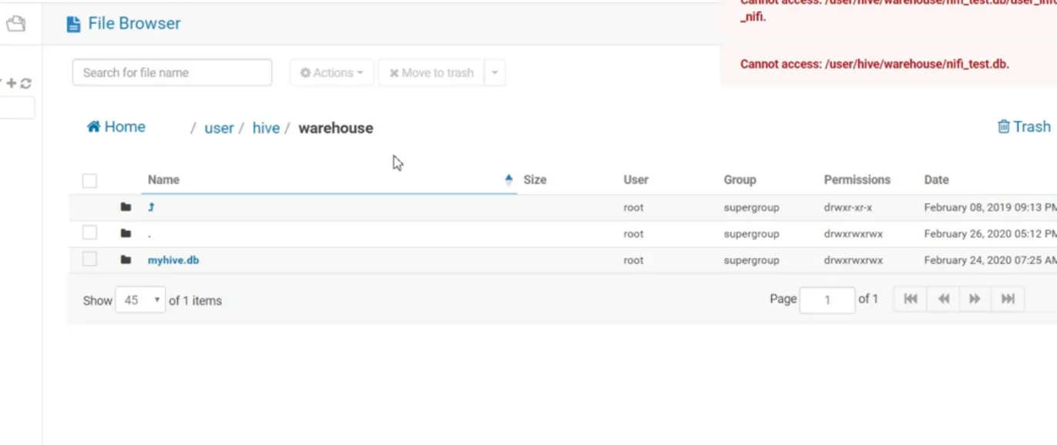
Task: Click the folder icon of dot row
Action: tap(126, 233)
